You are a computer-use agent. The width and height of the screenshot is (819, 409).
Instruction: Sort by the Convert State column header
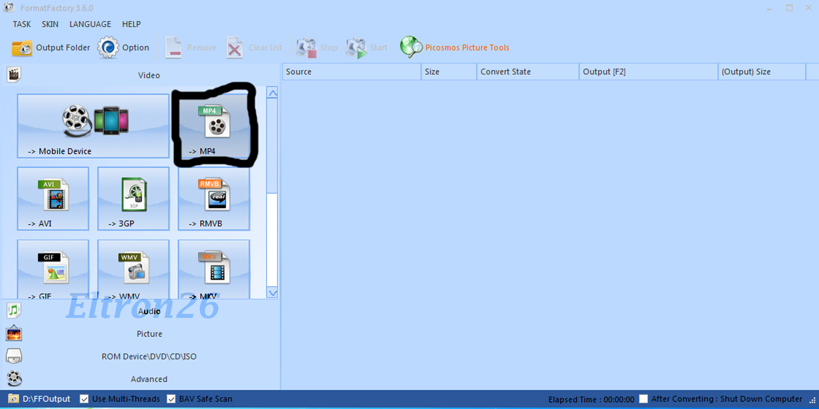point(528,72)
